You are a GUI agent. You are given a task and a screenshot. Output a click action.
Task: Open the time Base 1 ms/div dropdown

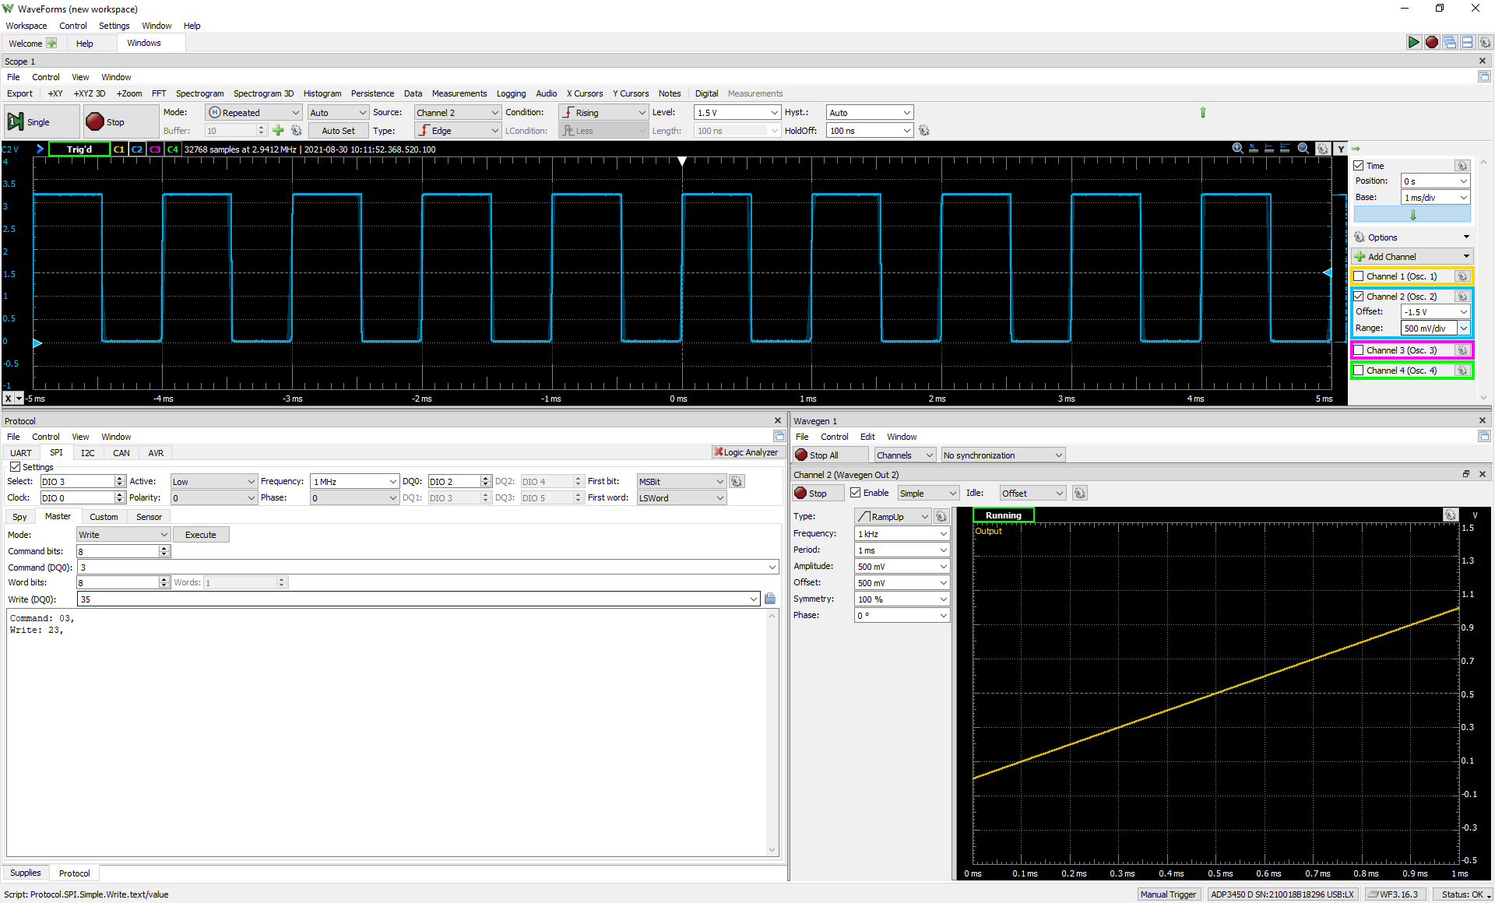pyautogui.click(x=1436, y=198)
